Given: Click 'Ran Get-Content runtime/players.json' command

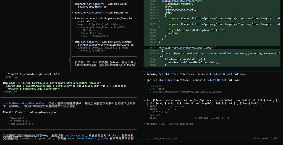Looking at the screenshot, I should (30, 112).
